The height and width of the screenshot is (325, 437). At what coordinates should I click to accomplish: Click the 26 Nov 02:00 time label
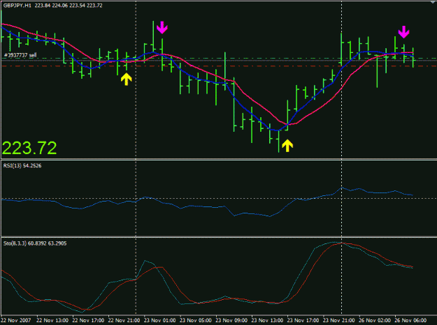coord(375,320)
